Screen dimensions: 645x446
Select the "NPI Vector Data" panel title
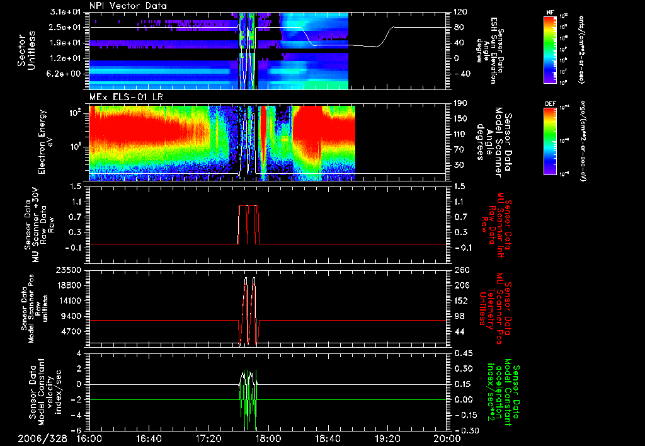[128, 6]
